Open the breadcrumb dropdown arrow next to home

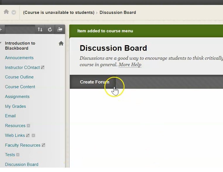14,12
